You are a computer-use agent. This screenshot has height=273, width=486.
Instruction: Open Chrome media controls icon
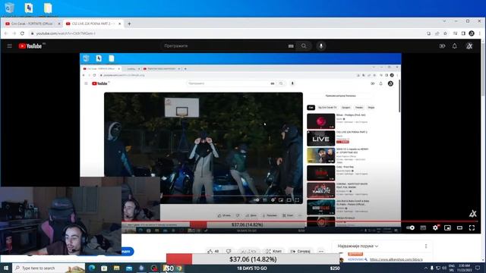coord(456,33)
